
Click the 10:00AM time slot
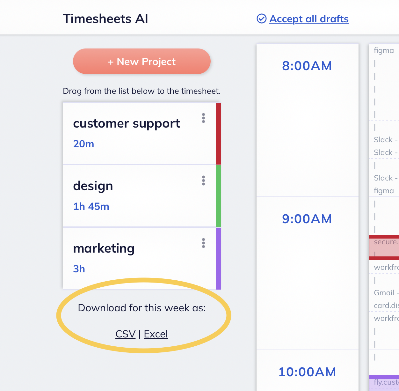(307, 372)
